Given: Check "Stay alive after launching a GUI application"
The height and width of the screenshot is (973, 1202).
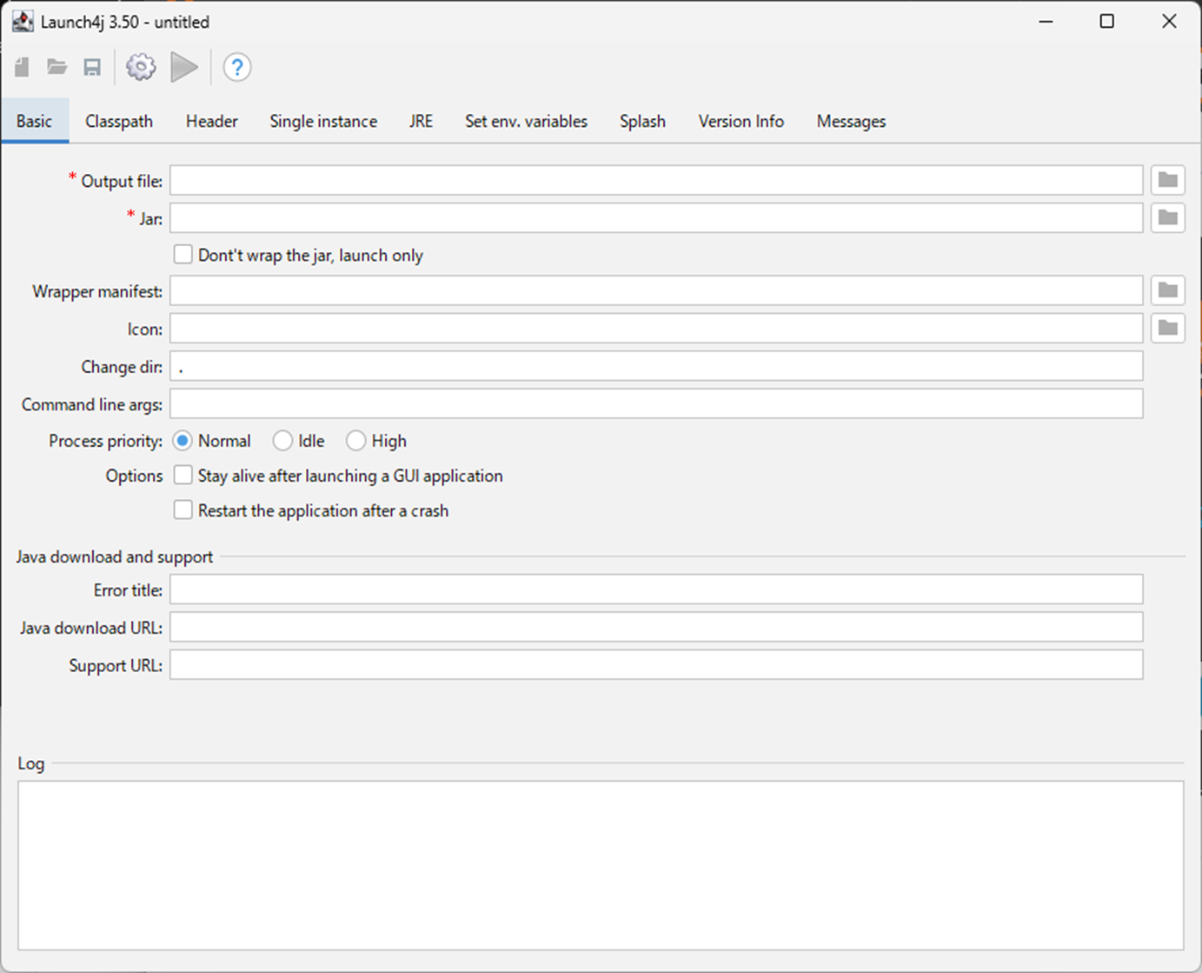Looking at the screenshot, I should point(183,476).
